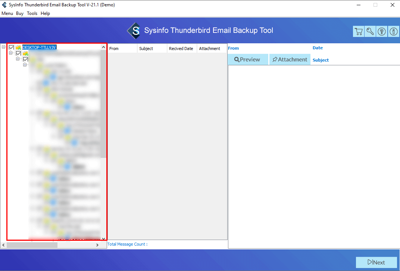
Task: Click the app icon in title bar
Action: click(x=4, y=5)
